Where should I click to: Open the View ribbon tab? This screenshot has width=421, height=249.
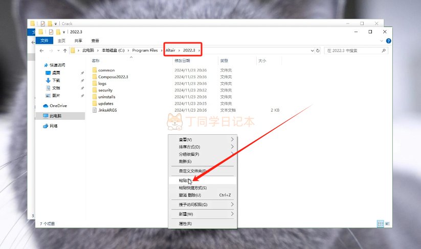click(95, 41)
